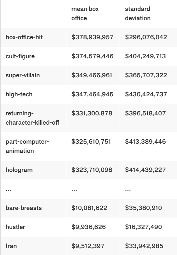Select the $404,249,713 standard deviation cell
Viewport: 177px width, 255px height.
coord(145,56)
